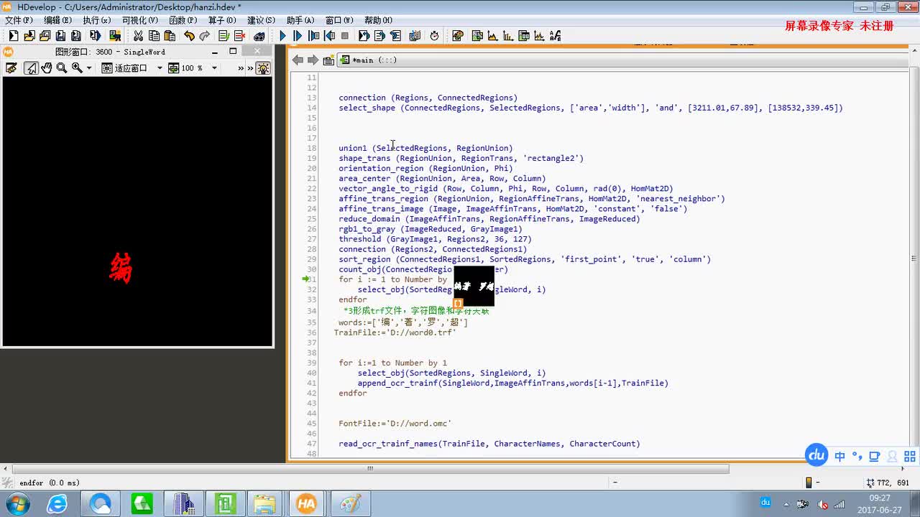Toggle the lightbulb icon in graphics window
Viewport: 920px width, 517px height.
click(x=264, y=68)
